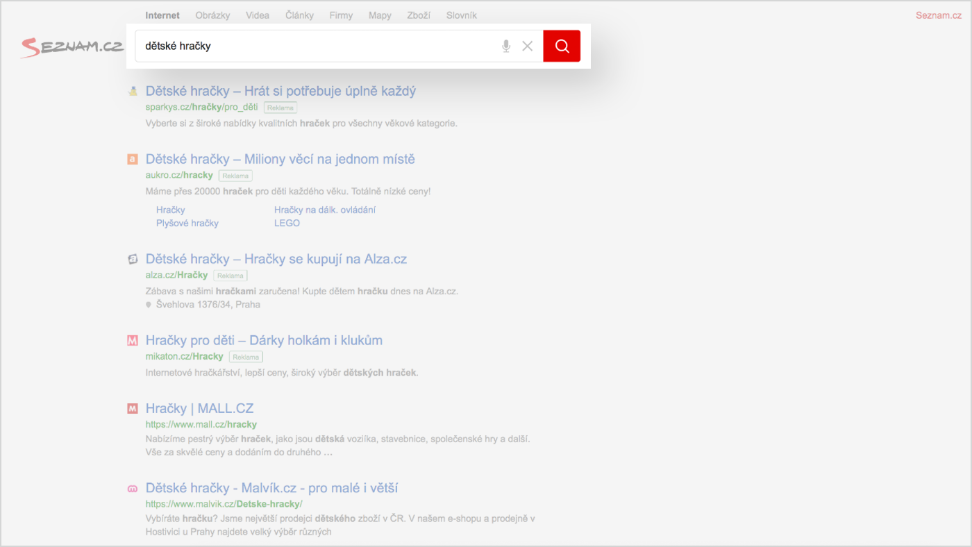Select the Internet tab

pyautogui.click(x=162, y=15)
